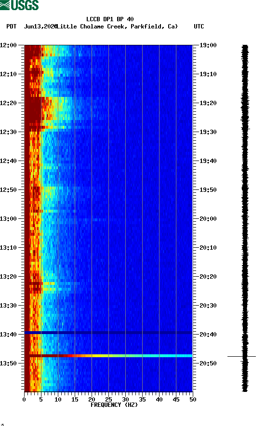Image resolution: width=266 pixels, height=430 pixels.
Task: Click the 13:10 PDT time label
Action: 9,248
